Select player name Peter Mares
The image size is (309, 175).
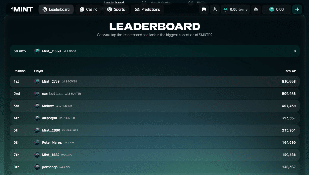[52, 142]
